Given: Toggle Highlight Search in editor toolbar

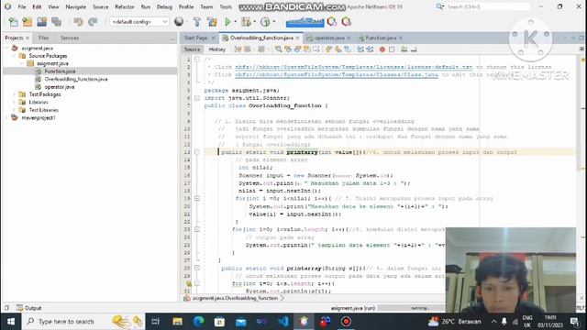Looking at the screenshot, I should coord(307,49).
